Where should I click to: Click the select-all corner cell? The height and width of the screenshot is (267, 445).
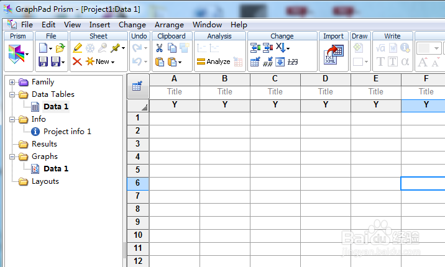(x=137, y=106)
